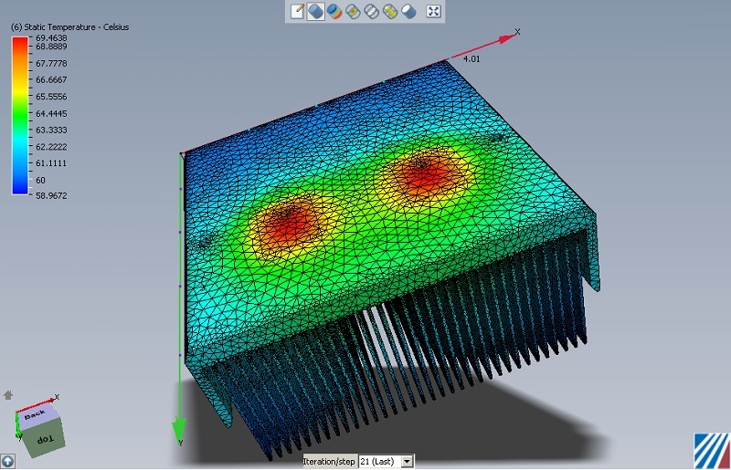Click the temperature legend color bar
This screenshot has height=470, width=731.
click(x=20, y=116)
